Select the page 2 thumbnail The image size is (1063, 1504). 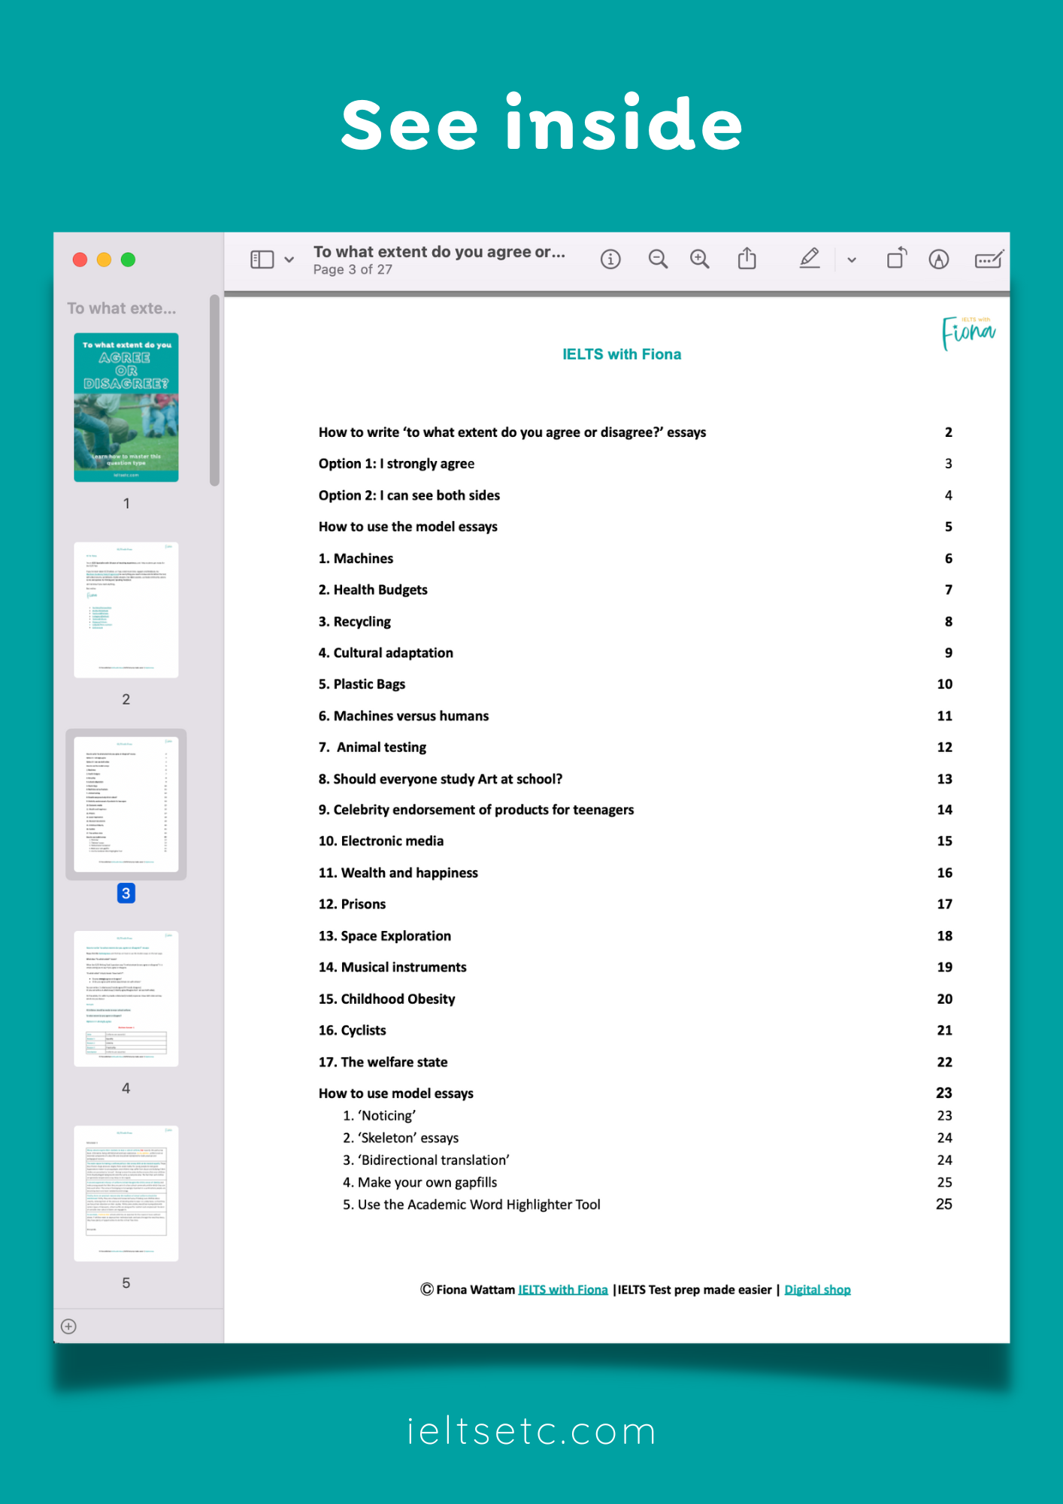(126, 610)
